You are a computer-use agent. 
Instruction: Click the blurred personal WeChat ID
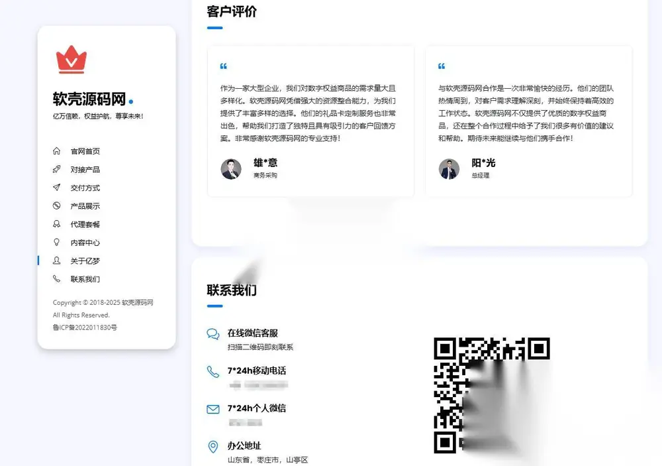[246, 422]
